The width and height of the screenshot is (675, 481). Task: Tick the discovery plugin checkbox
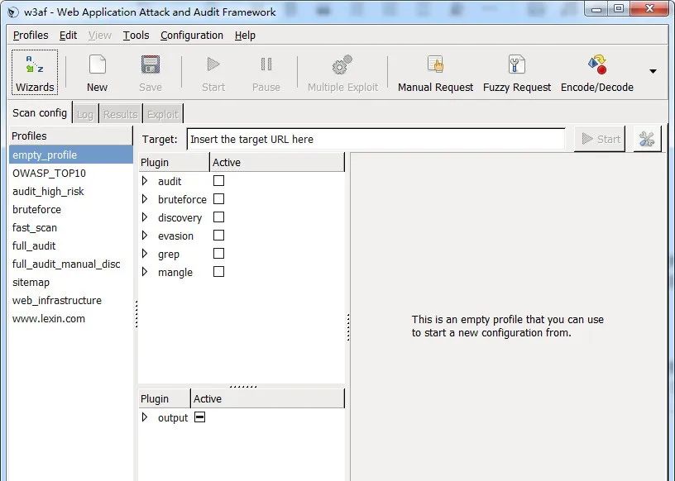[x=218, y=217]
